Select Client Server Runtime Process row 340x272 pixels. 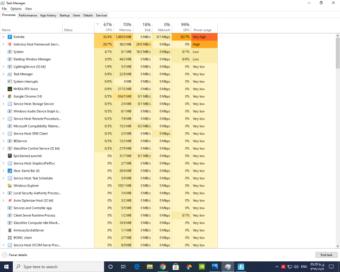tap(109, 215)
